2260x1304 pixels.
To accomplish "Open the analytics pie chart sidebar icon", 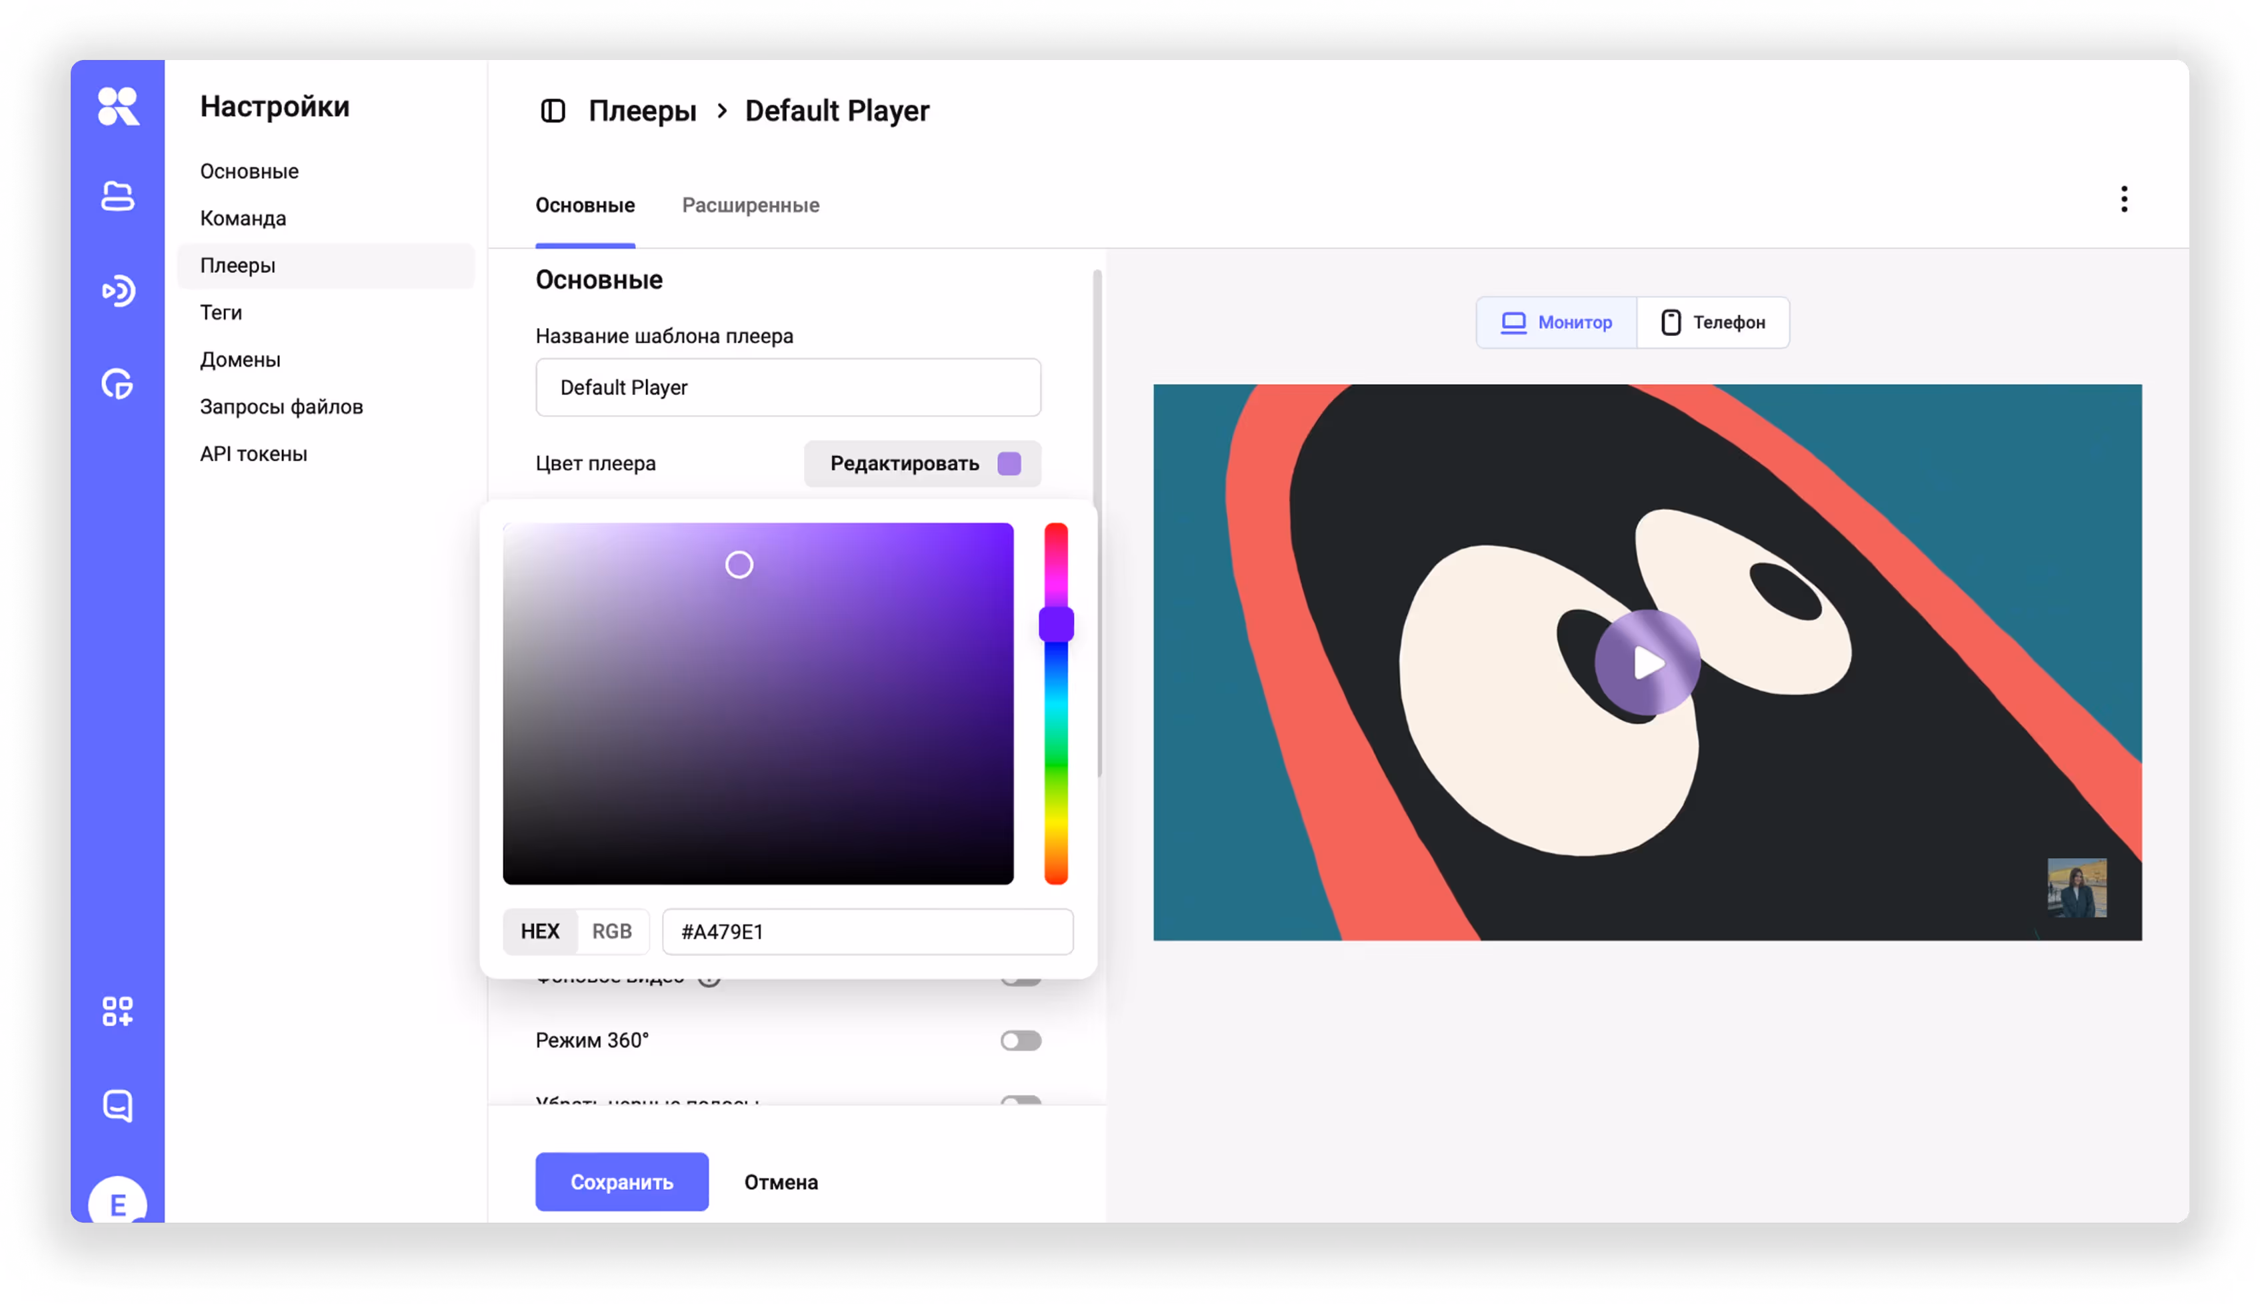I will point(117,384).
